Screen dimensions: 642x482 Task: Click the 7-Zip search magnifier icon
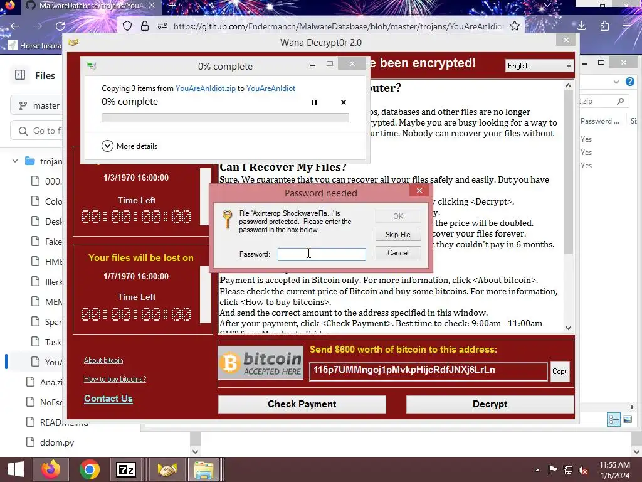pyautogui.click(x=620, y=101)
